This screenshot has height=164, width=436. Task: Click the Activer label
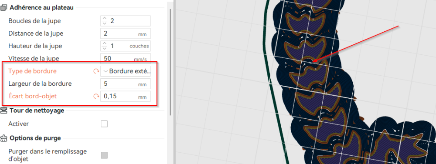tap(19, 124)
